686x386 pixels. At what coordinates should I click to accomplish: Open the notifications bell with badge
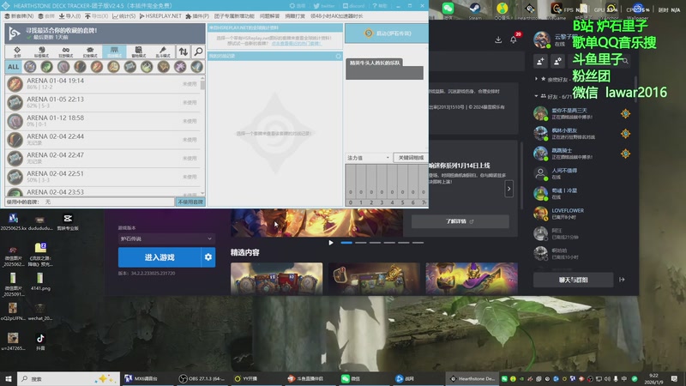pyautogui.click(x=514, y=39)
